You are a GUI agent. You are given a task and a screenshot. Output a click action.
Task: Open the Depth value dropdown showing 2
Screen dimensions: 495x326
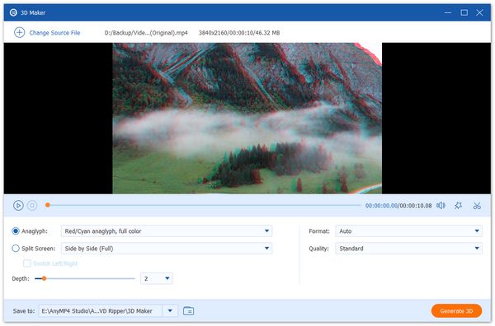(x=157, y=278)
